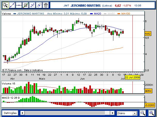Click the current price 4,62 in header
Image resolution: width=157 pixels, height=117 pixels.
click(118, 5)
